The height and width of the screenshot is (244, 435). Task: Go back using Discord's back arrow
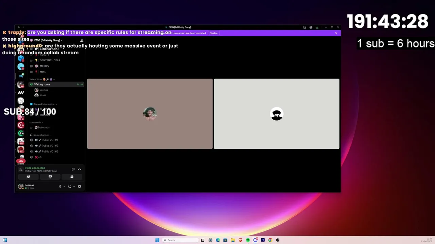pos(19,27)
